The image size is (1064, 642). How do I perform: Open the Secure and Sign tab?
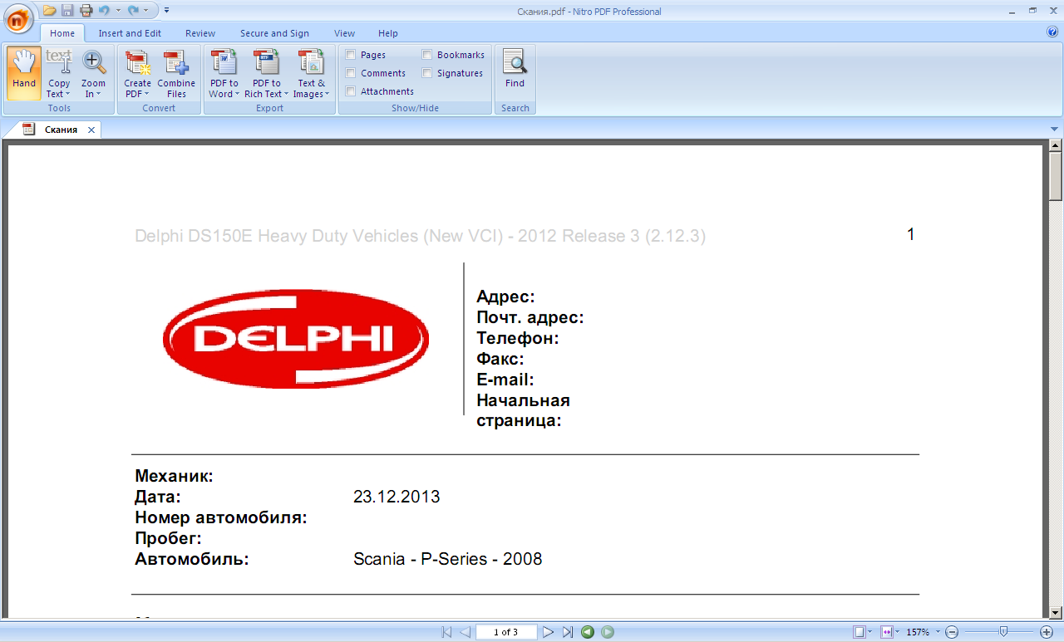click(x=274, y=33)
